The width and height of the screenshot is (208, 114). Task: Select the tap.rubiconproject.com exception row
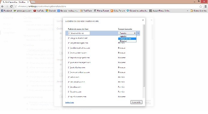[x=103, y=58]
